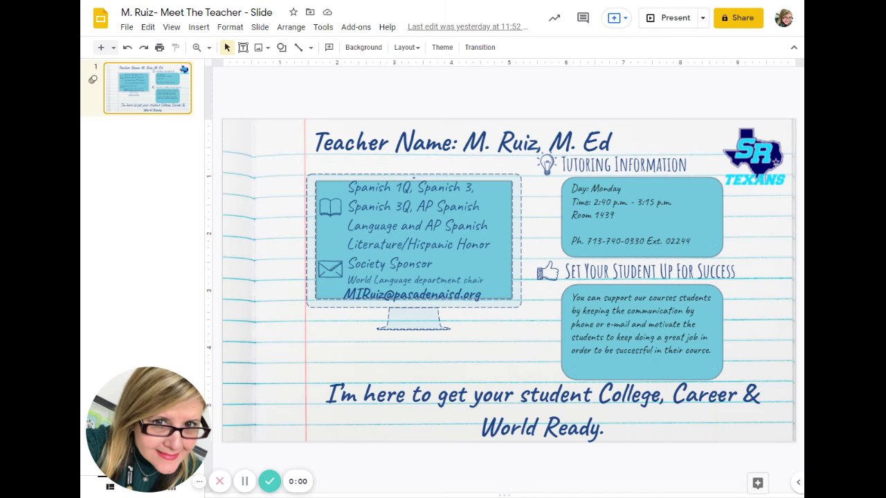Open the Slide menu
Viewport: 886px width, 498px height.
[x=260, y=27]
